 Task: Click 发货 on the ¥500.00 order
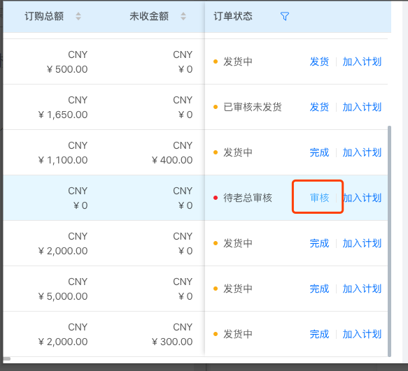[319, 61]
